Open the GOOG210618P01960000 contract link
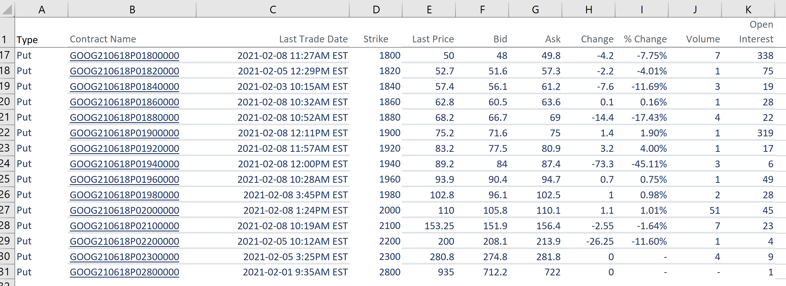 click(124, 179)
